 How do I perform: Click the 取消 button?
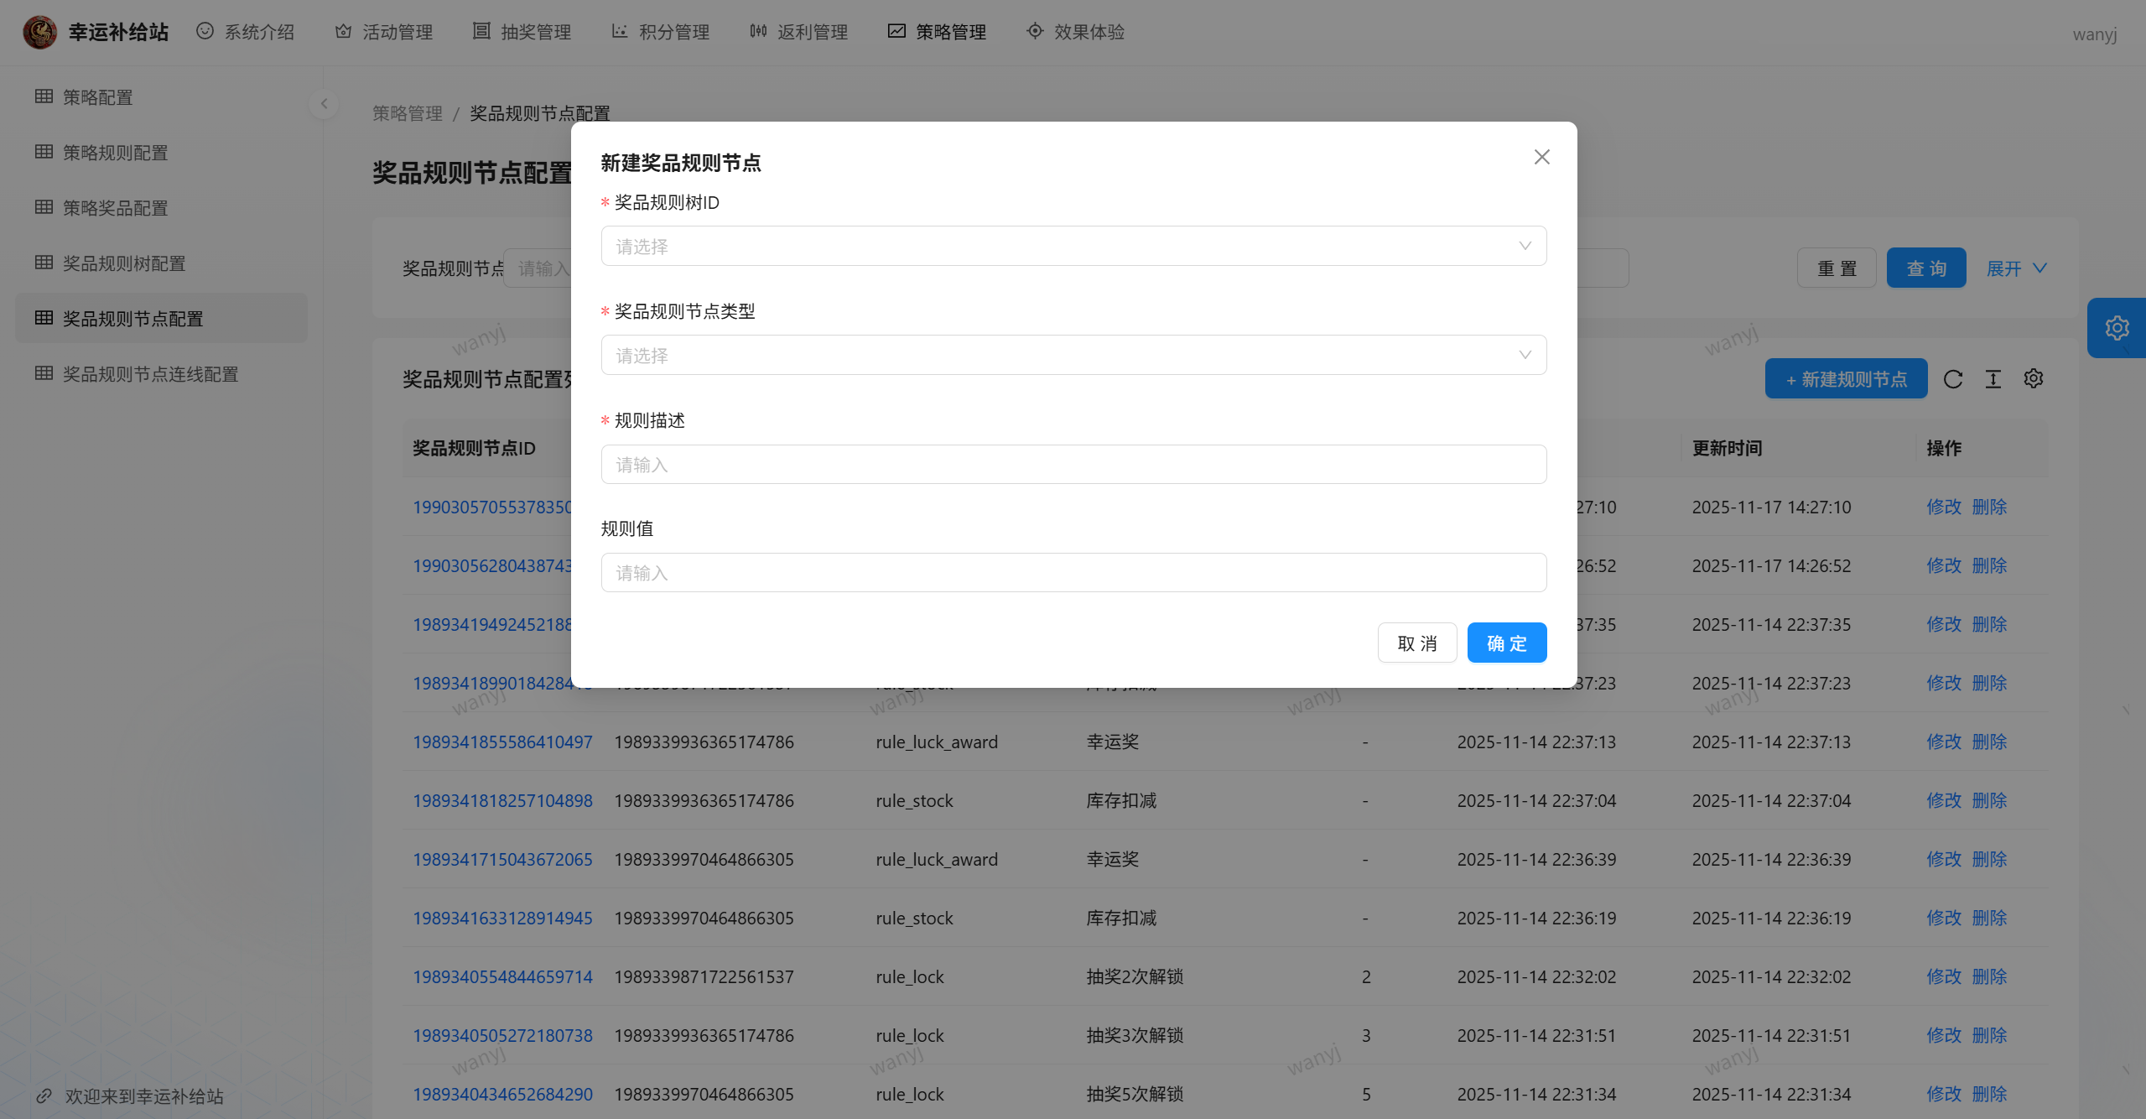1416,643
